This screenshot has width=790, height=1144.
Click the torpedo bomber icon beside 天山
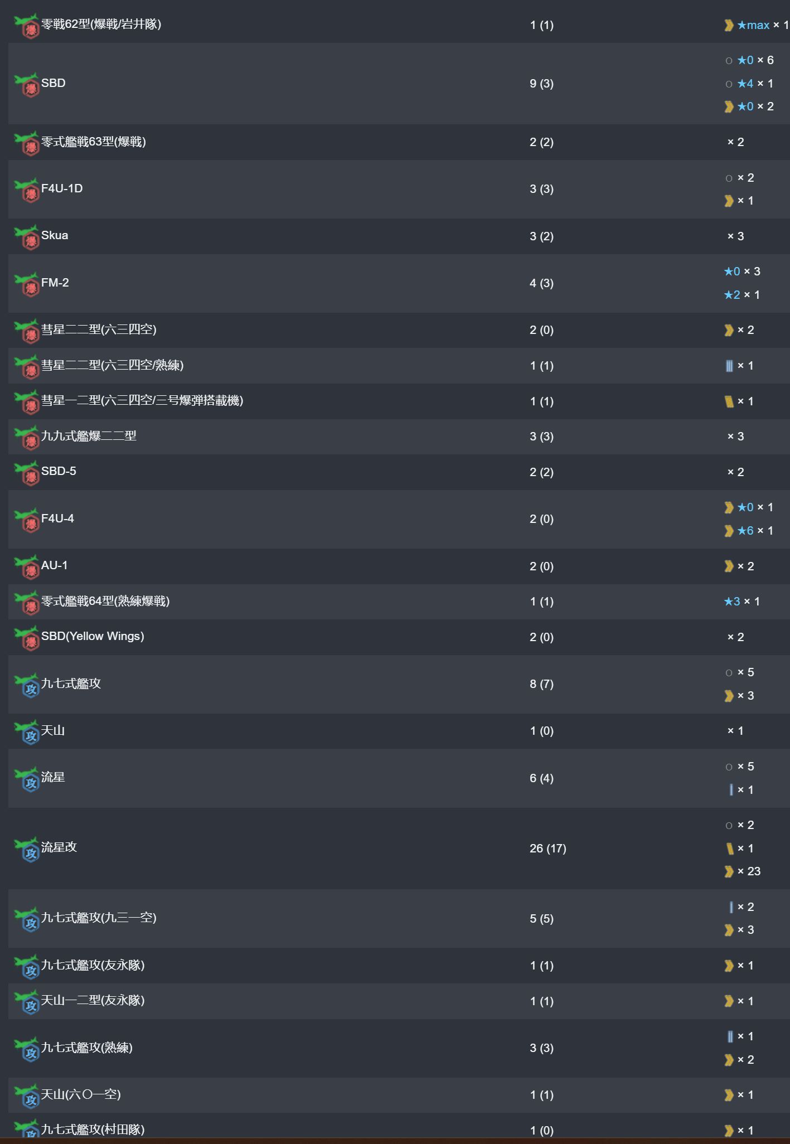coord(27,732)
